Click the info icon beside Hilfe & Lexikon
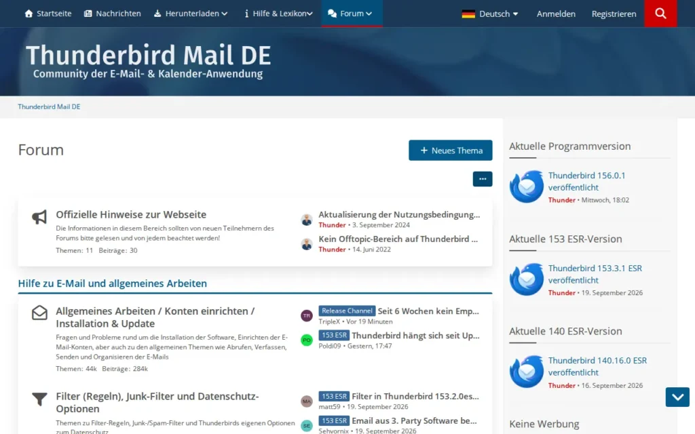The width and height of the screenshot is (695, 434). pos(246,14)
